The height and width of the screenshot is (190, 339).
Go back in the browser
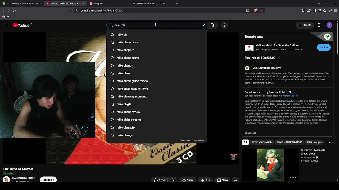[x=3, y=11]
